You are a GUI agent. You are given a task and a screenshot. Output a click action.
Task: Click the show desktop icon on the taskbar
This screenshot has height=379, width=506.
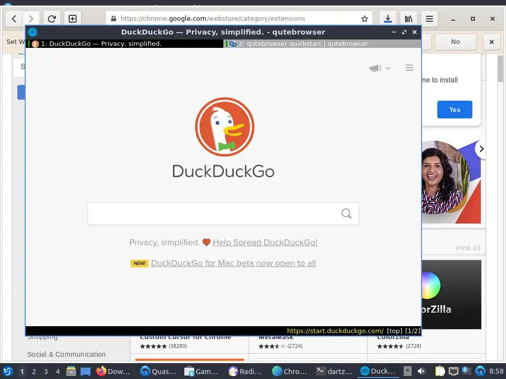point(85,371)
